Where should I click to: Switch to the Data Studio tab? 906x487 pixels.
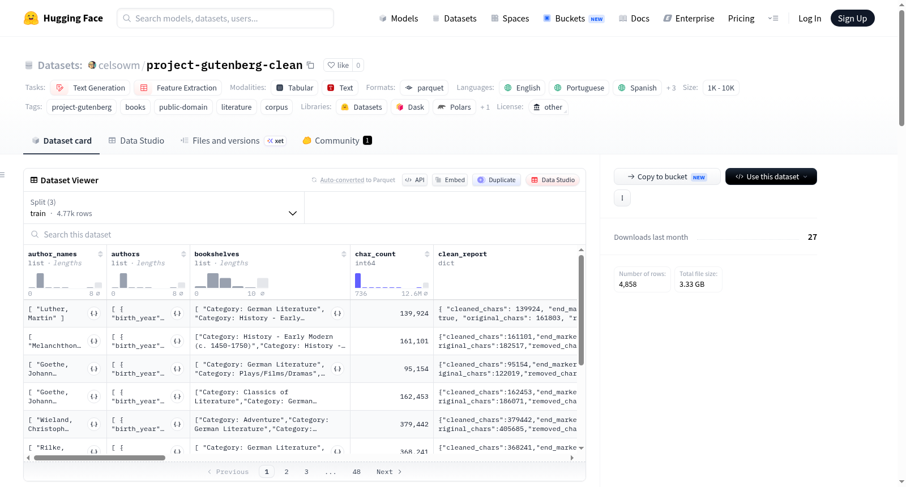click(136, 140)
